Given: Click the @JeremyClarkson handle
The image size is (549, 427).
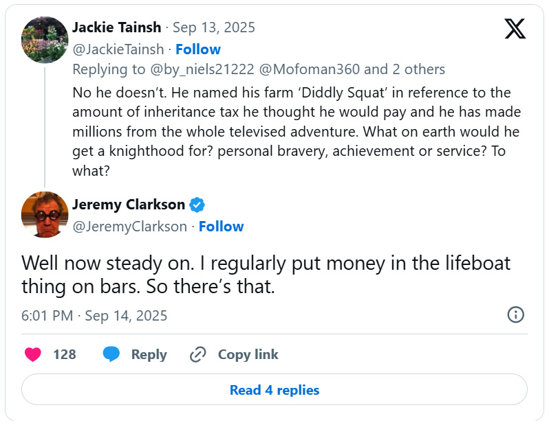Looking at the screenshot, I should (129, 227).
